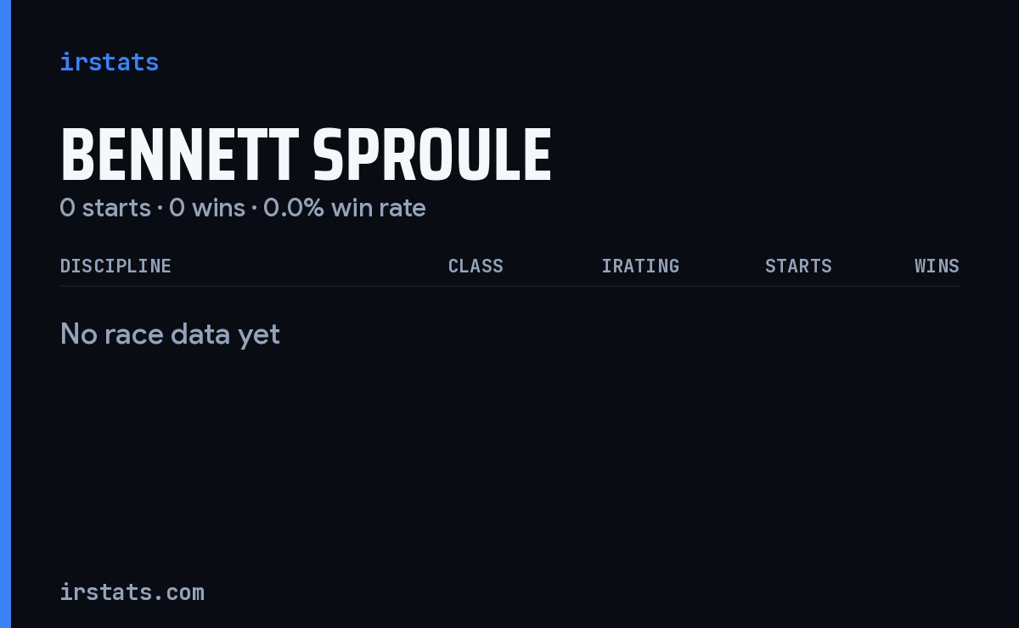Click the dot separator after '0 wins'
Viewport: 1019px width, 628px height.
coord(254,208)
